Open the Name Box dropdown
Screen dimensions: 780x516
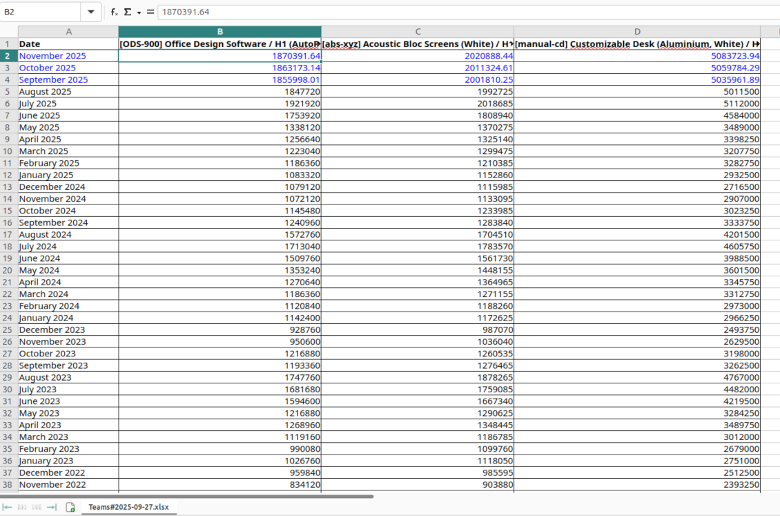[x=90, y=12]
